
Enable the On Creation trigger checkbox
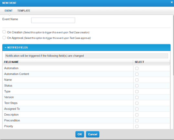tap(4, 32)
